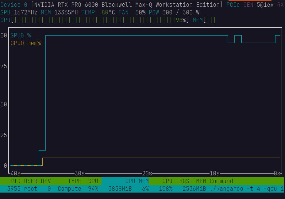This screenshot has height=199, width=285.
Task: Select the Command column header
Action: (221, 181)
